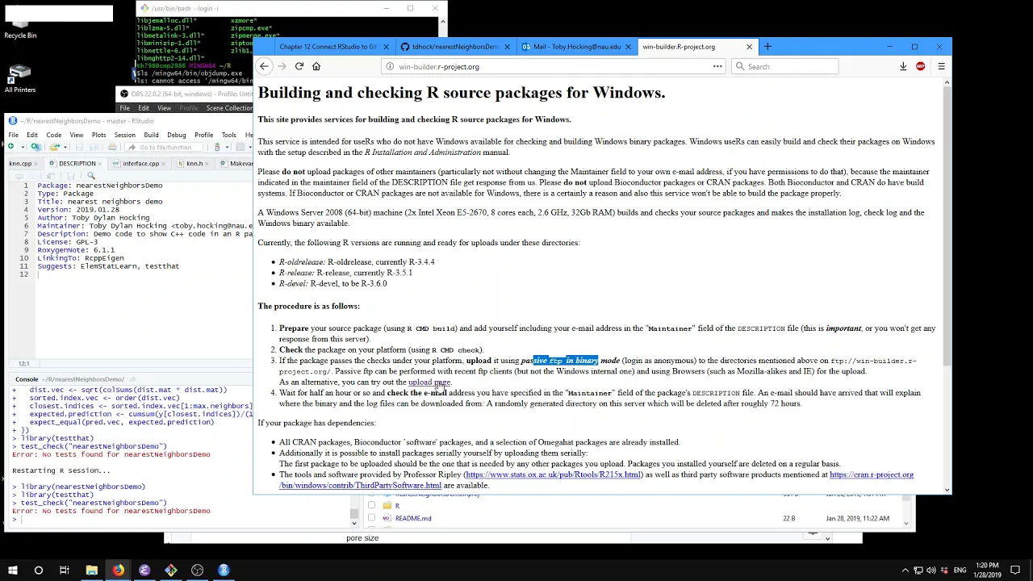Tick the checkbox beside README.md

(371, 518)
